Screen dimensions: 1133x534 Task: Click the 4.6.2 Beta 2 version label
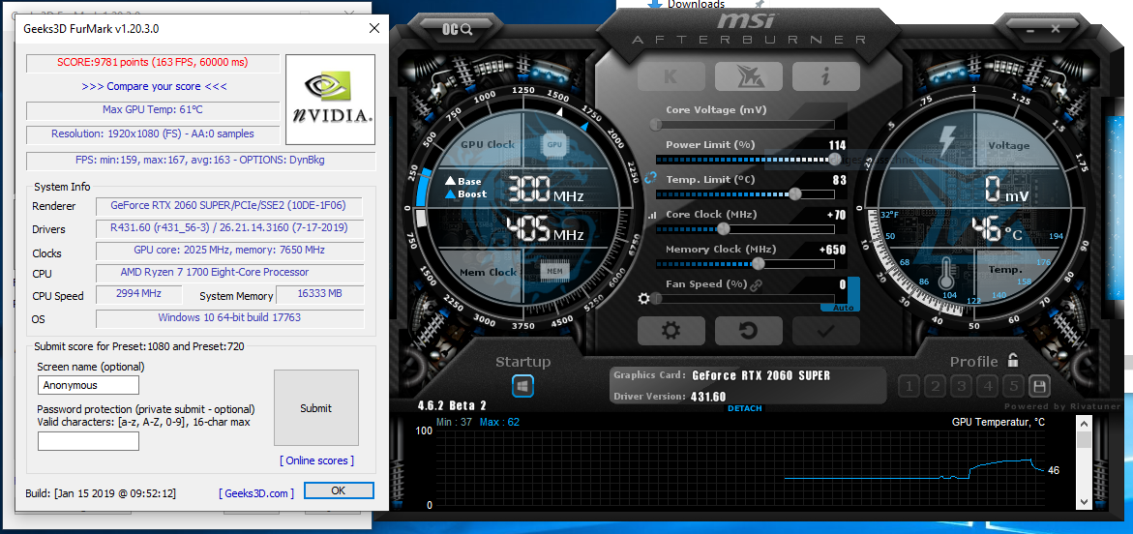click(x=453, y=405)
